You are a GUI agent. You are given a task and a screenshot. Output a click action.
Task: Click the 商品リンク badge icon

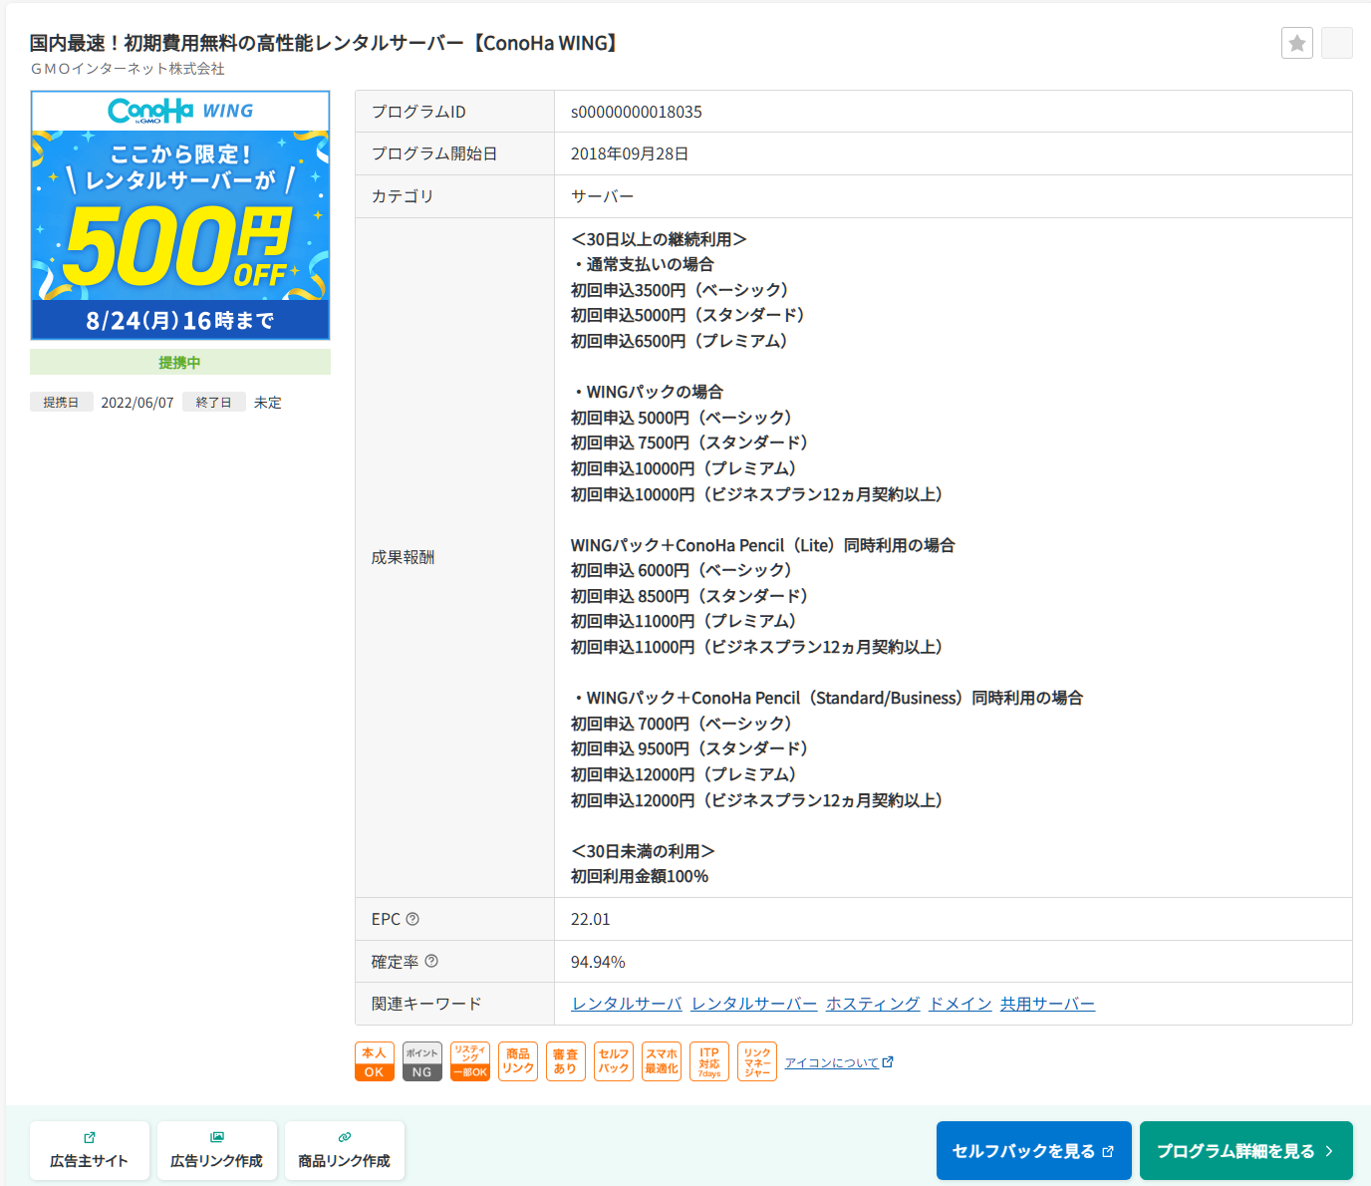click(517, 1061)
